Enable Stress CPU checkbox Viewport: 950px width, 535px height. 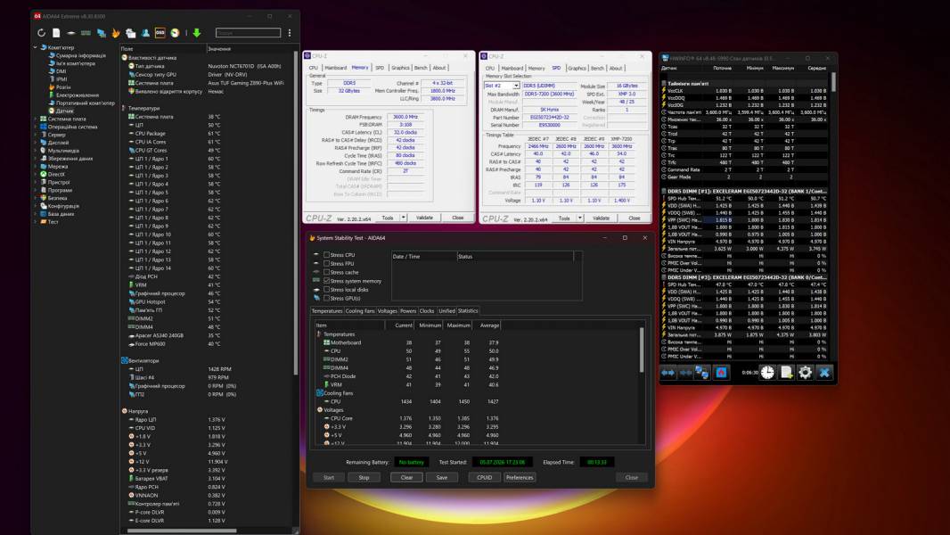click(x=326, y=255)
